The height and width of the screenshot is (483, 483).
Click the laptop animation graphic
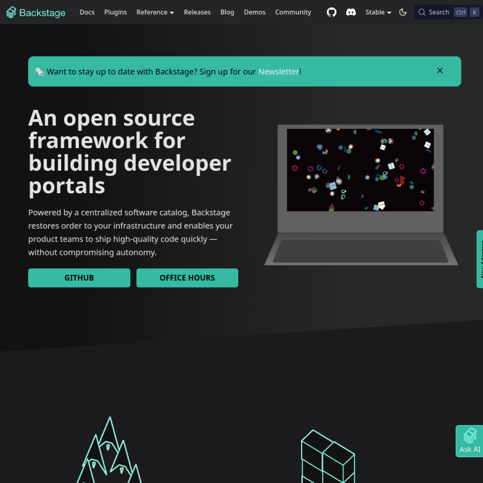(361, 195)
